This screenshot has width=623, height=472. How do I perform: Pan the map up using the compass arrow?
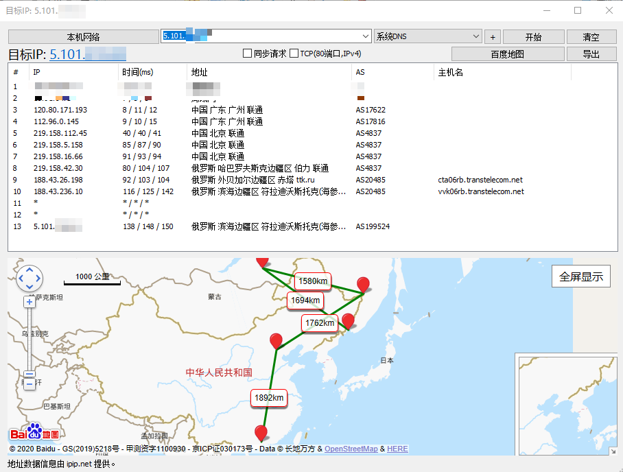(30, 269)
